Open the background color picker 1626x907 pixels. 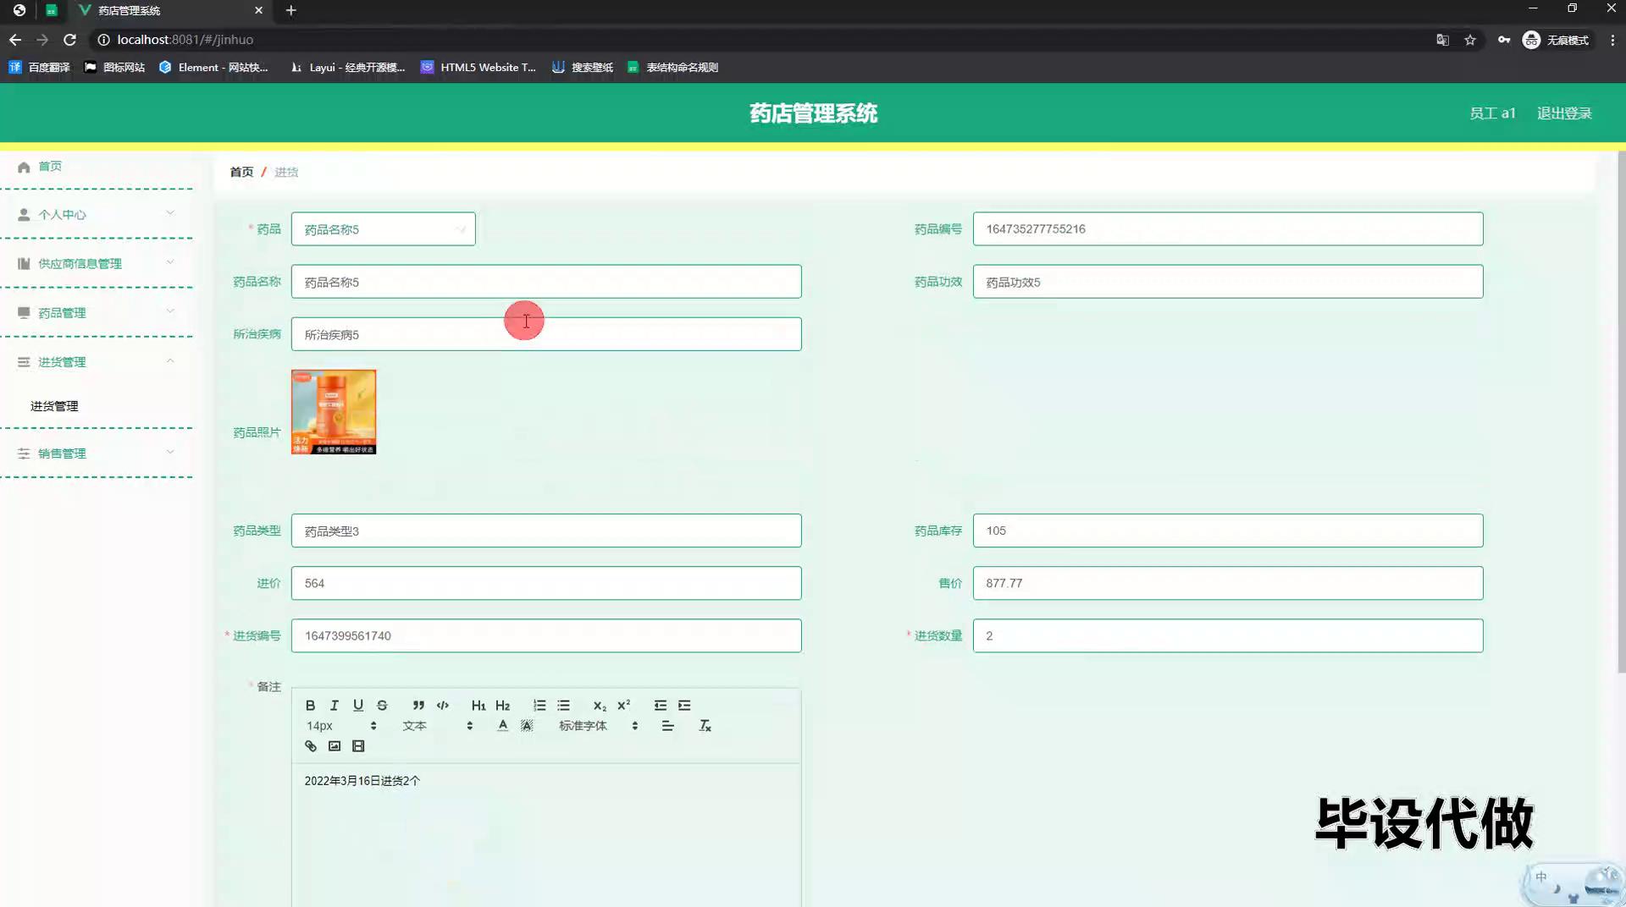coord(527,725)
